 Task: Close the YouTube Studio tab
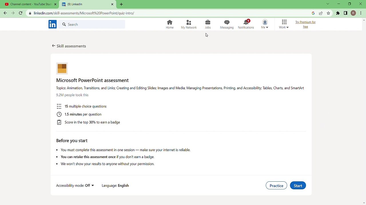pyautogui.click(x=55, y=4)
